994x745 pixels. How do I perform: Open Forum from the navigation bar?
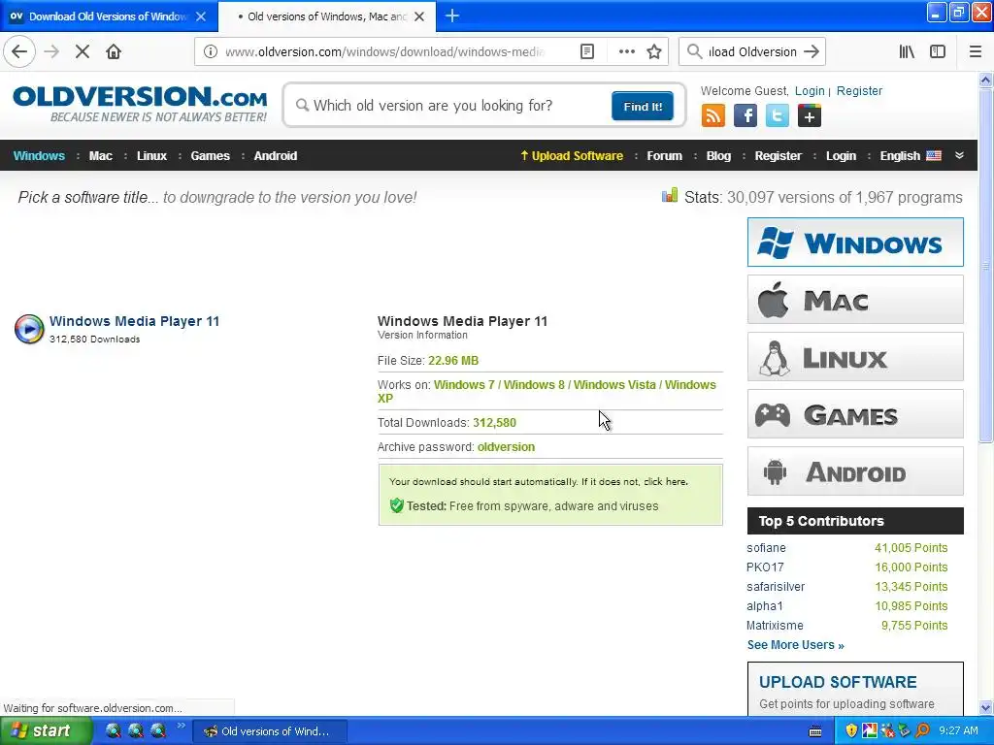click(664, 156)
